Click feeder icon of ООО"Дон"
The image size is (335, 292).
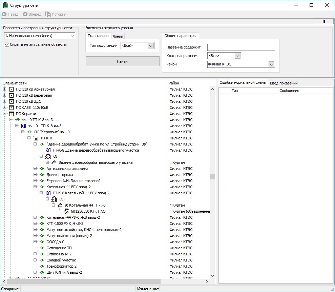click(x=42, y=242)
